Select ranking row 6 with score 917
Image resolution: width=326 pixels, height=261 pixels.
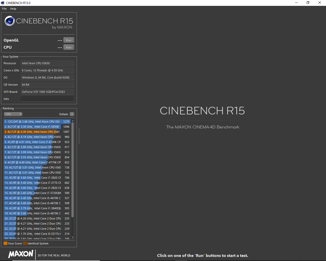(x=37, y=147)
